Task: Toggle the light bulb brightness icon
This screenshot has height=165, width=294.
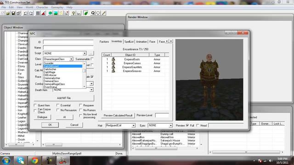Action: pos(73,13)
